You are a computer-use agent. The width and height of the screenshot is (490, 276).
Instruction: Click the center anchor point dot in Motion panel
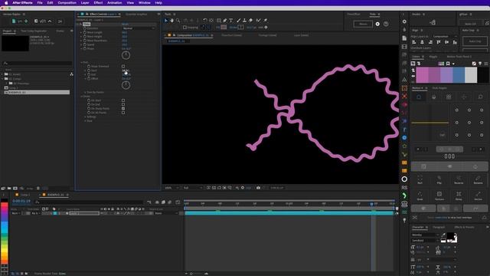coord(469,123)
